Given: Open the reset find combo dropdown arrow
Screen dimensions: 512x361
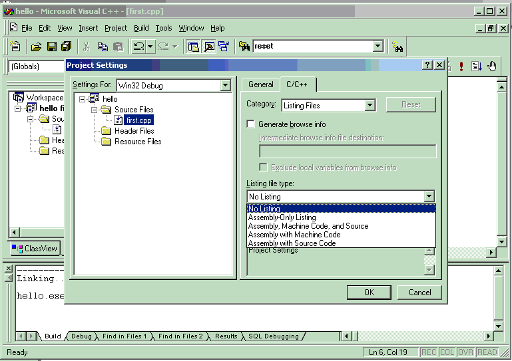Looking at the screenshot, I should coord(378,46).
